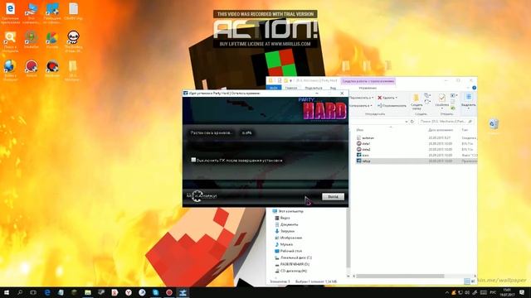Open Музыка in the navigation pane
This screenshot has width=531, height=298.
coord(284,244)
